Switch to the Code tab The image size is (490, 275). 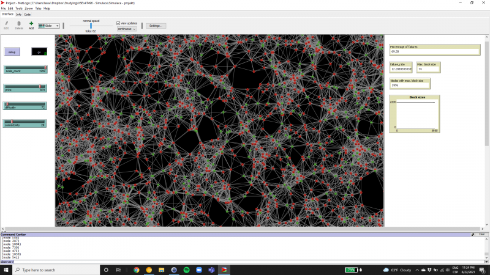pos(28,14)
